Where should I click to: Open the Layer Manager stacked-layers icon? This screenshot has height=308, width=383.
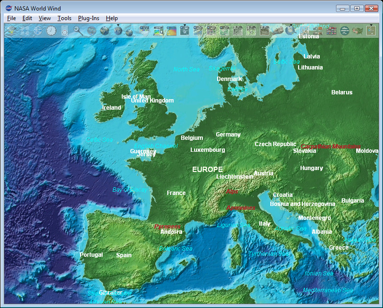pyautogui.click(x=12, y=31)
